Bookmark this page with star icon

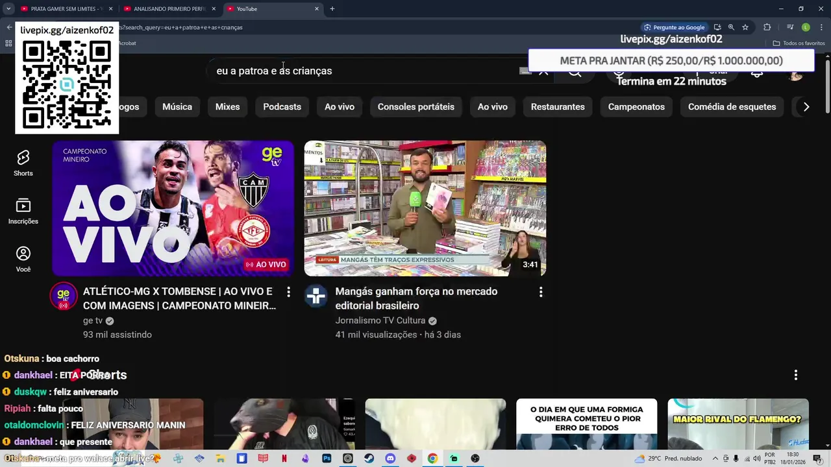click(745, 27)
